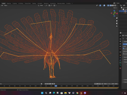The image size is (127, 95).
Task: Click the current frame number field
Action: tap(97, 84)
